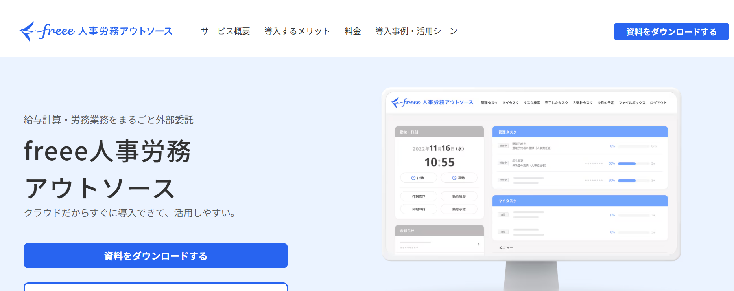This screenshot has width=734, height=291.
Task: Click the 退職予定者の登録（人事責任者） task text
Action: (x=532, y=148)
